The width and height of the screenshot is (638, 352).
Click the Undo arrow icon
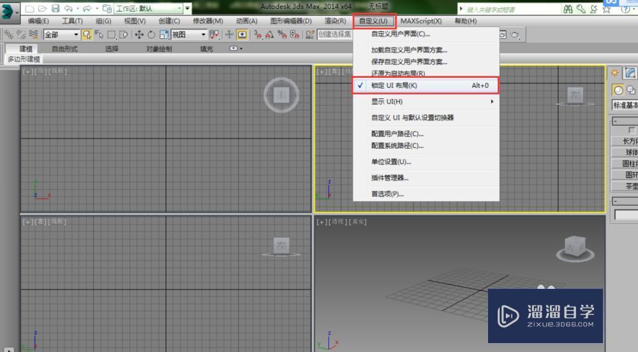[x=68, y=8]
